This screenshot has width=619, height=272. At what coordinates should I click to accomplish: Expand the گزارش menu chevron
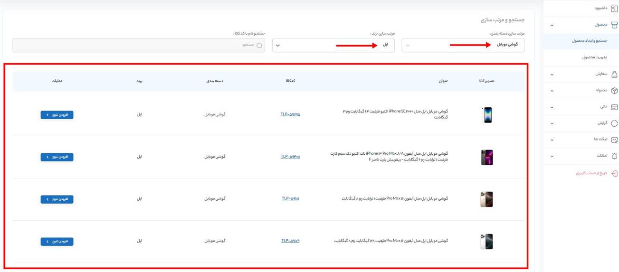point(552,123)
